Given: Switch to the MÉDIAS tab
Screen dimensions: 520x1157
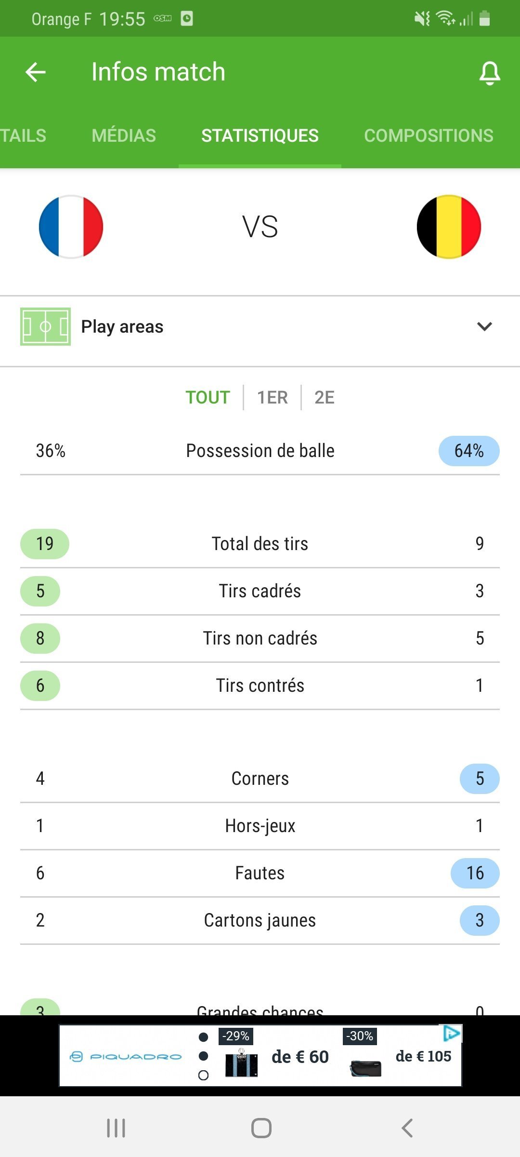Looking at the screenshot, I should point(124,135).
